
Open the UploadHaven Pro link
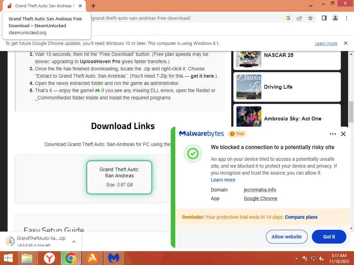pos(100,61)
